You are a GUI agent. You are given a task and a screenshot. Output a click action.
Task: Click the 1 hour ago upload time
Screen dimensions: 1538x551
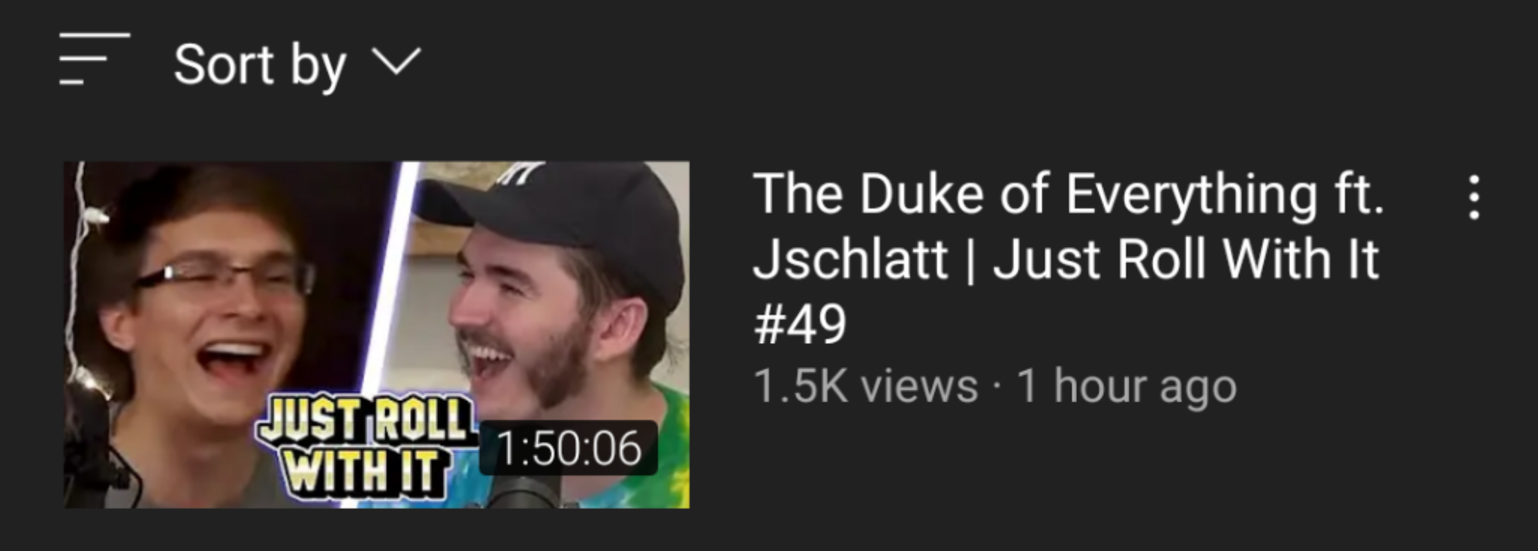[1126, 386]
